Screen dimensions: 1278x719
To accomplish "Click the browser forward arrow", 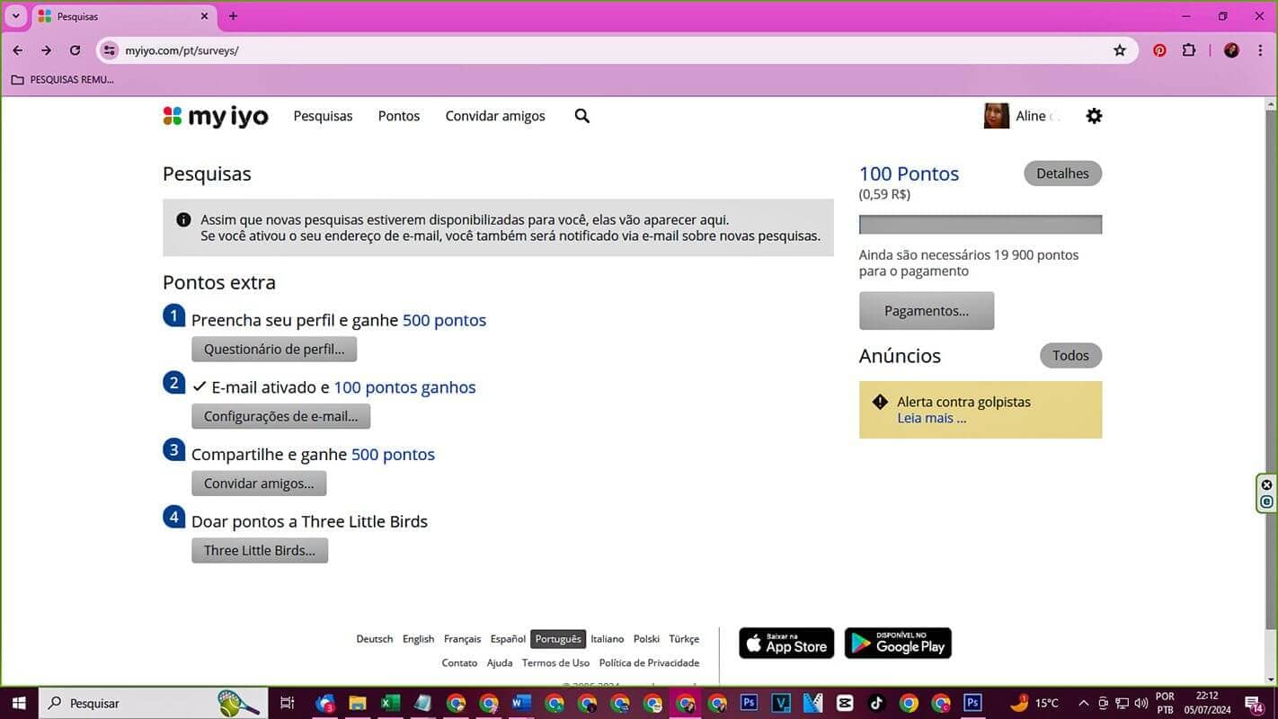I will tap(47, 50).
